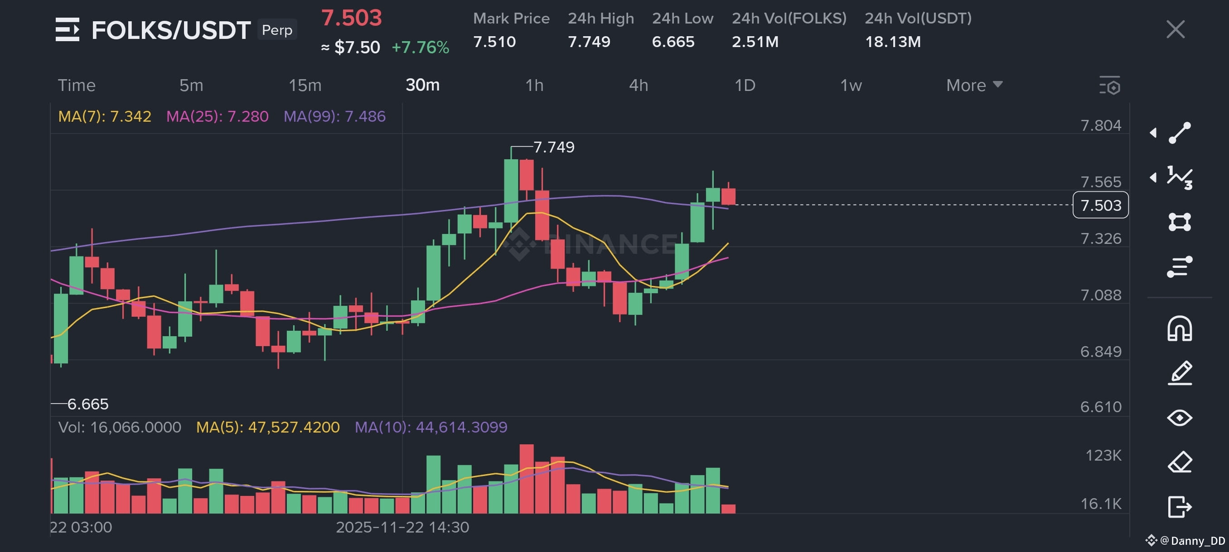The width and height of the screenshot is (1229, 552).
Task: Open the trading pair list menu icon
Action: pyautogui.click(x=67, y=29)
